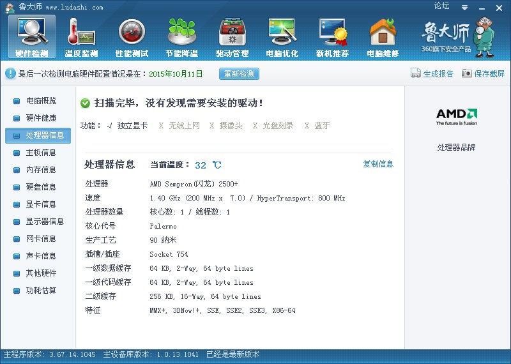The width and height of the screenshot is (511, 364).
Task: Click the AMD processor brand logo
Action: pyautogui.click(x=457, y=117)
